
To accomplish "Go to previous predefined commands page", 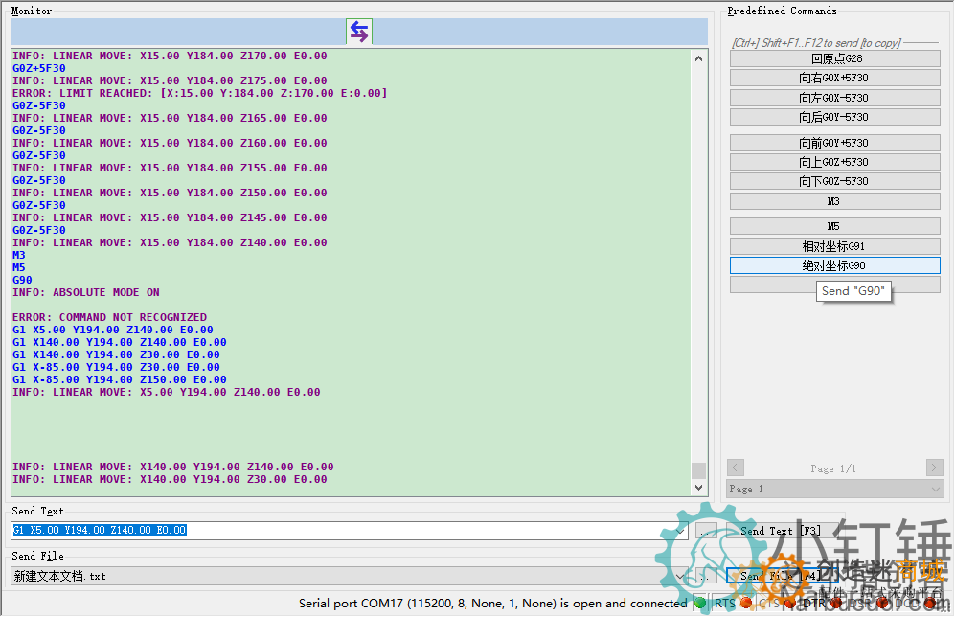I will coord(735,468).
